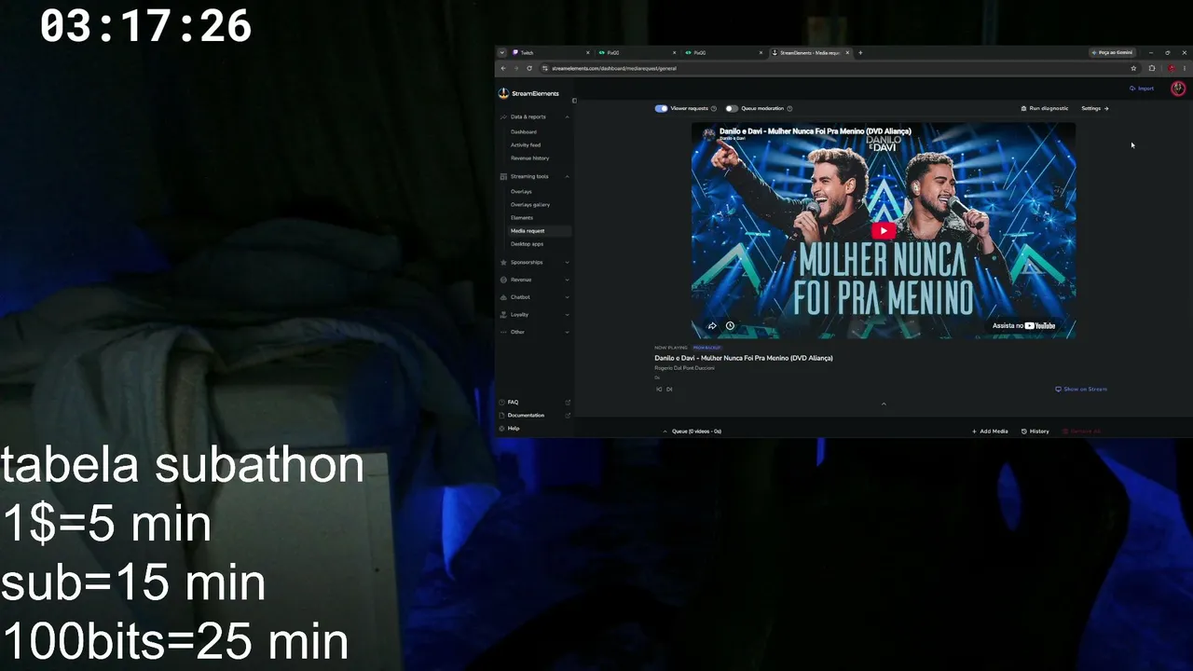Open Overlays gallery in sidebar

[530, 204]
